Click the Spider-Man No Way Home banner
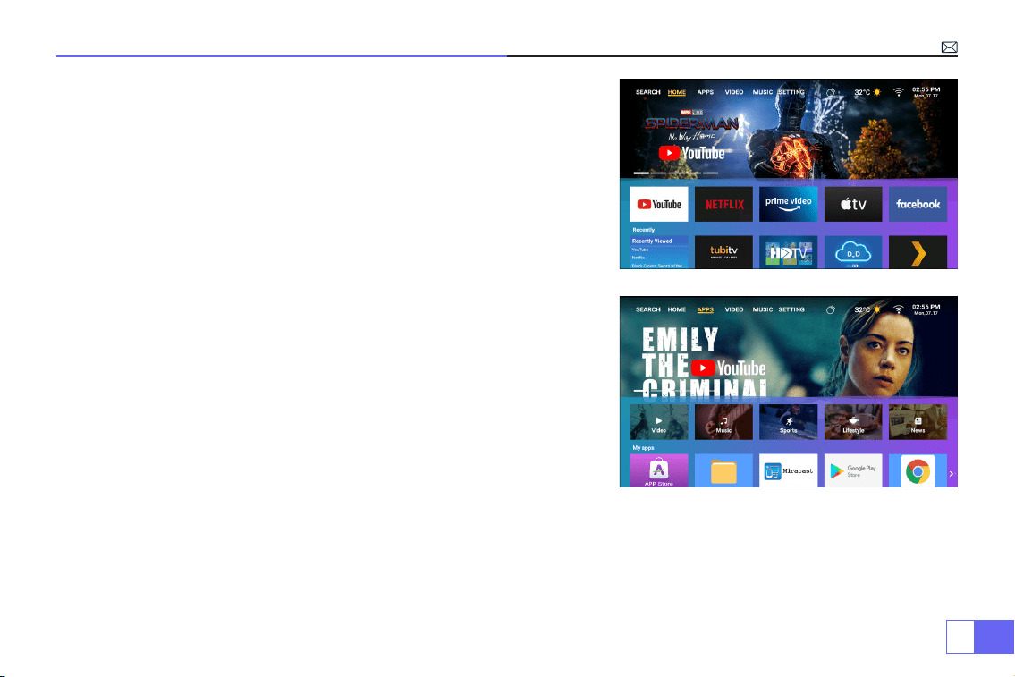1015x677 pixels. (x=789, y=129)
